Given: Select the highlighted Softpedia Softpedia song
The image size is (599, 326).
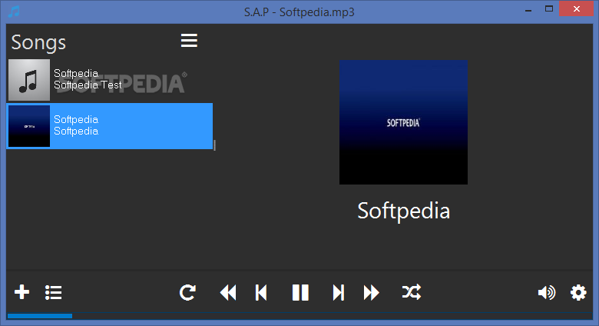Looking at the screenshot, I should 110,126.
